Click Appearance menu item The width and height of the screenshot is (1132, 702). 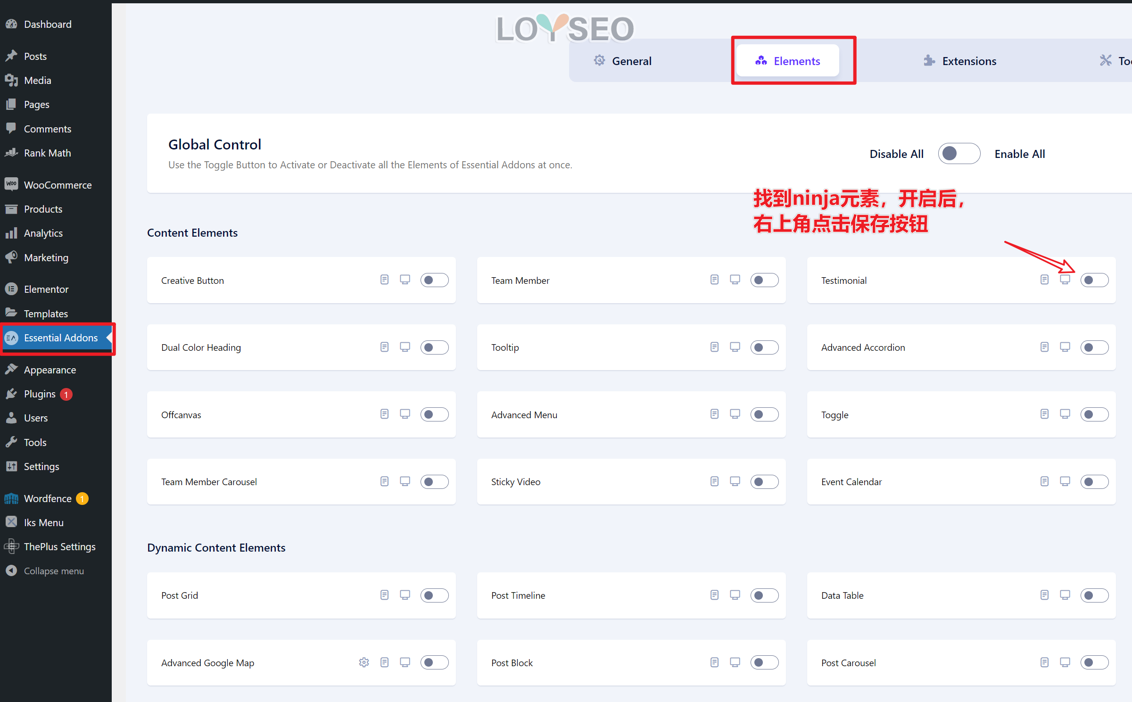(50, 370)
